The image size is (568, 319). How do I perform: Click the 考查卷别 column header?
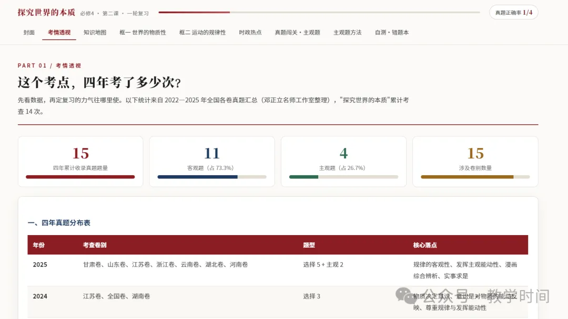(95, 245)
